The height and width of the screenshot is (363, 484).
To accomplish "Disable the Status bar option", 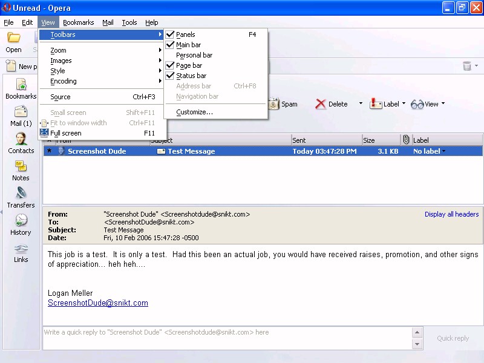I will pos(170,76).
